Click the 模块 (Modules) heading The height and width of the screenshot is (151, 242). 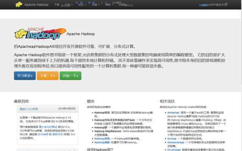point(91,101)
